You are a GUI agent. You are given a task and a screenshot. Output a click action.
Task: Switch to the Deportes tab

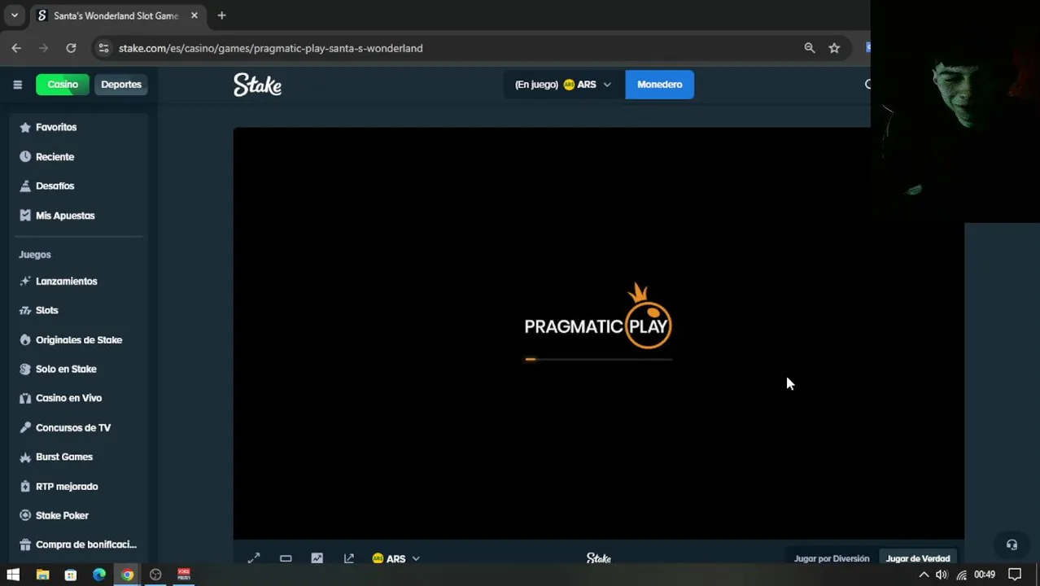click(x=121, y=85)
